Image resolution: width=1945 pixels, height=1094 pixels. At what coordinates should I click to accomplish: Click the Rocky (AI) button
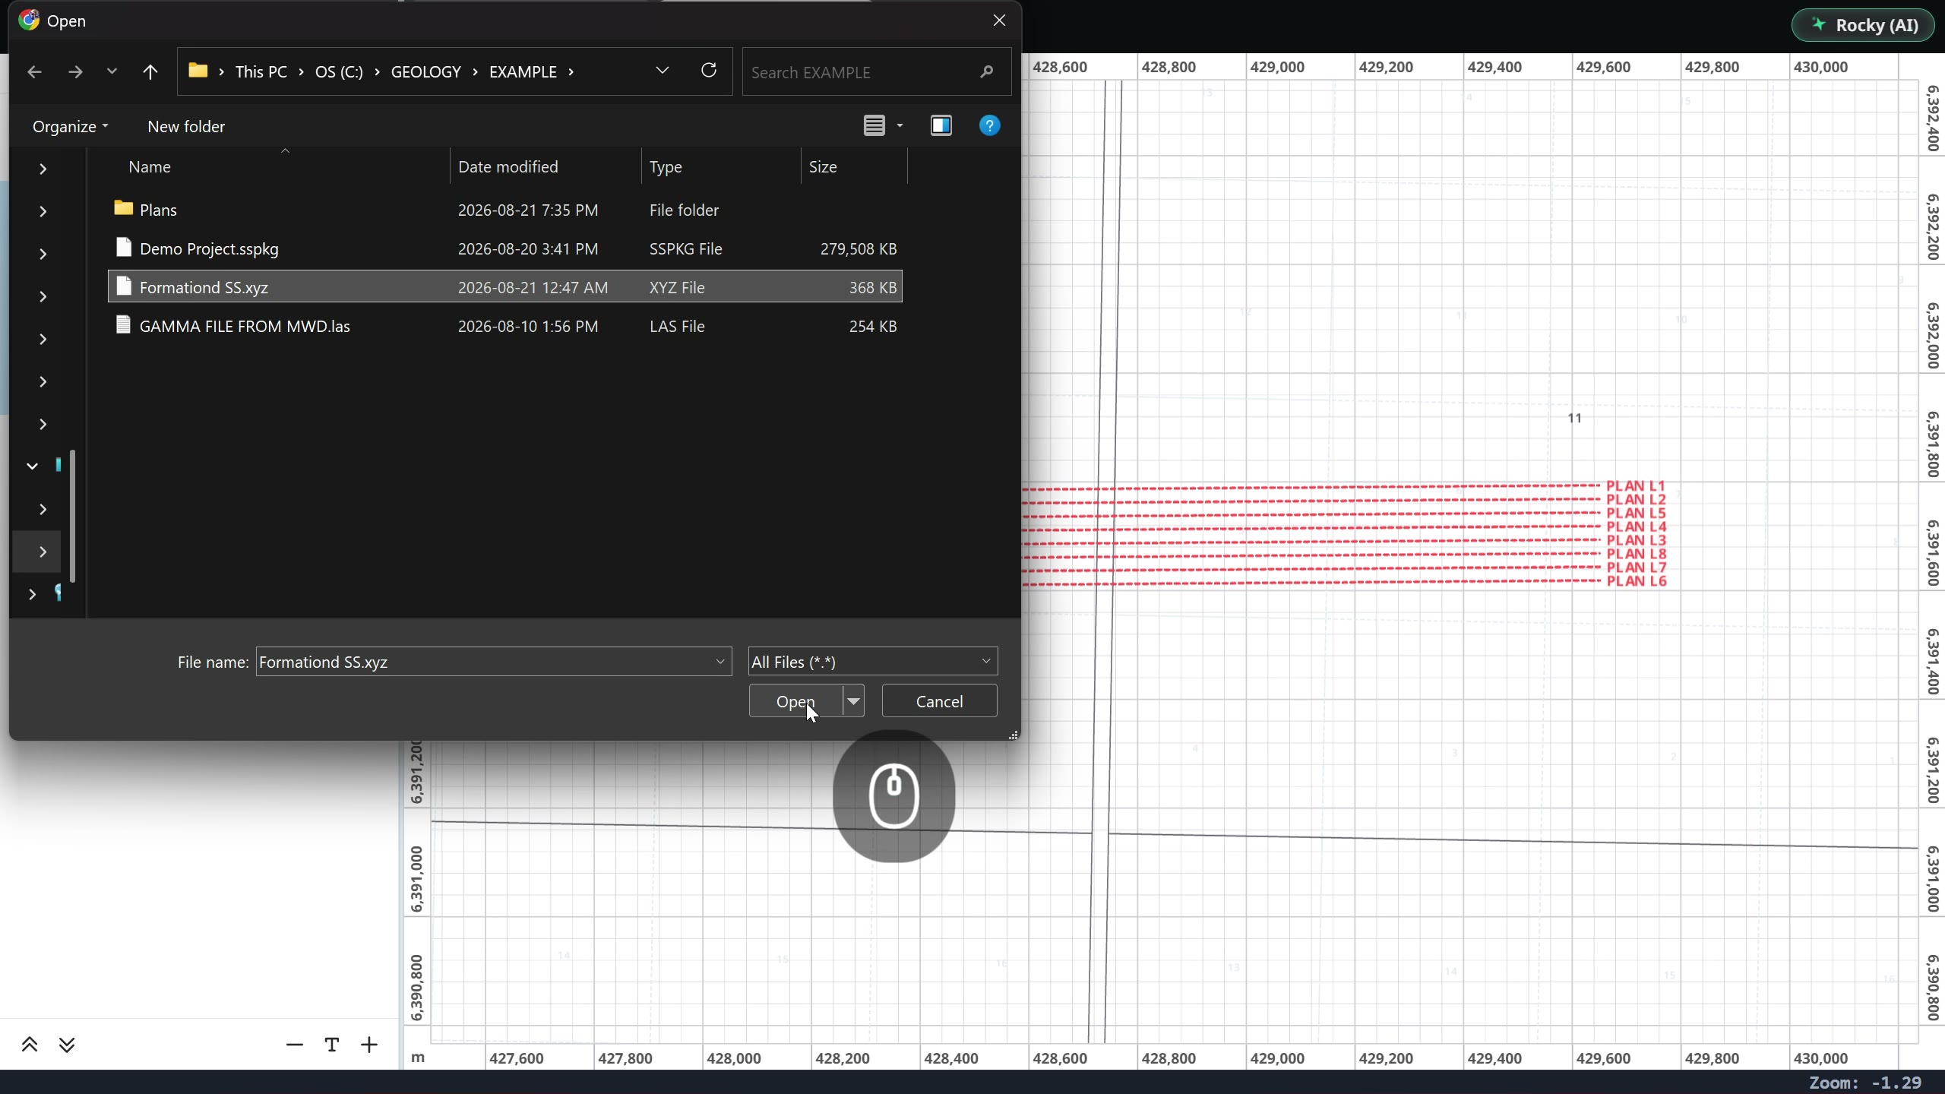tap(1862, 25)
